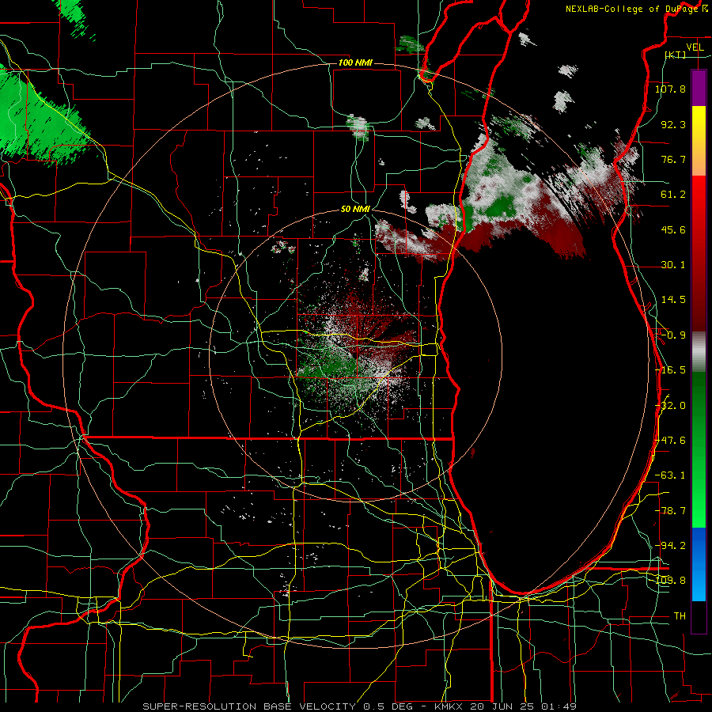Screen dimensions: 712x712
Task: Click the 61.2 scale value
Action: point(673,195)
